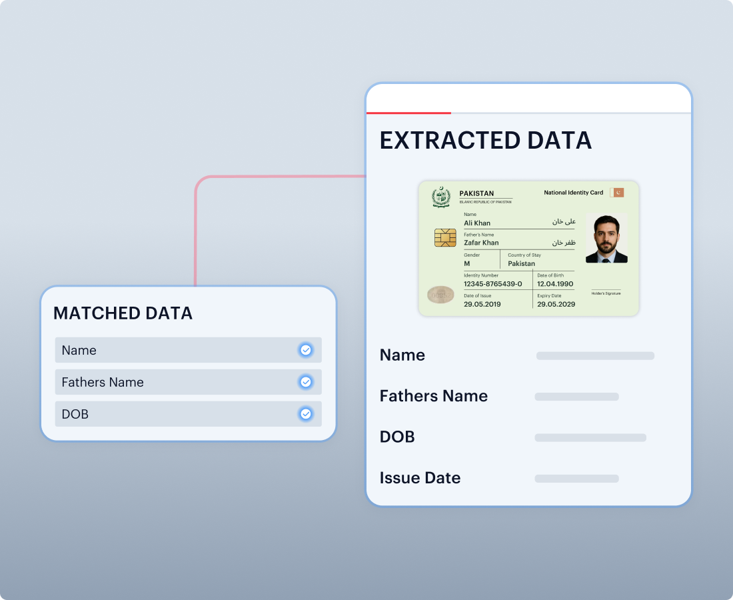
Task: Click the Pakistan state emblem on the ID card
Action: tap(441, 197)
